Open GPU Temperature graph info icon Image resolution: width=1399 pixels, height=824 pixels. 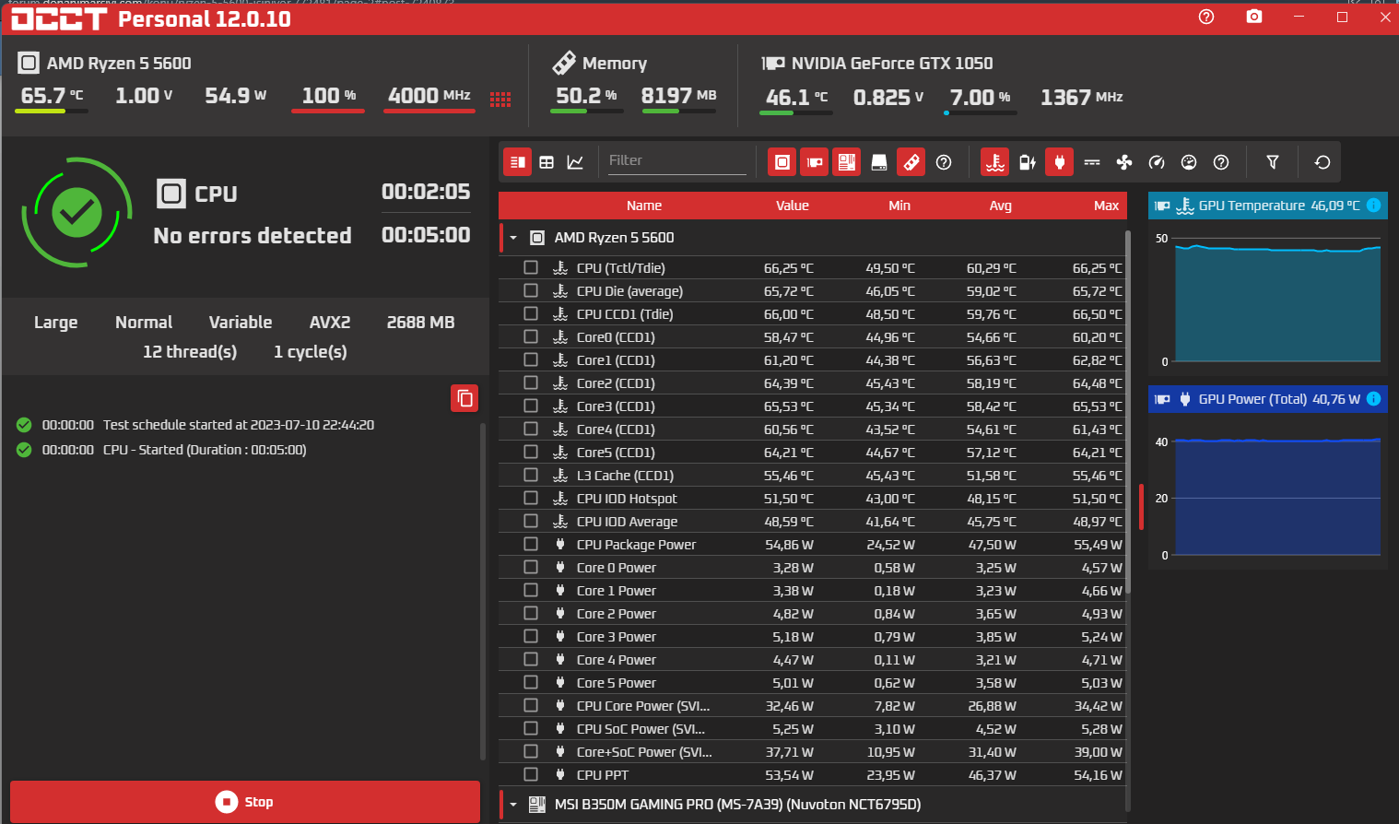(1373, 205)
